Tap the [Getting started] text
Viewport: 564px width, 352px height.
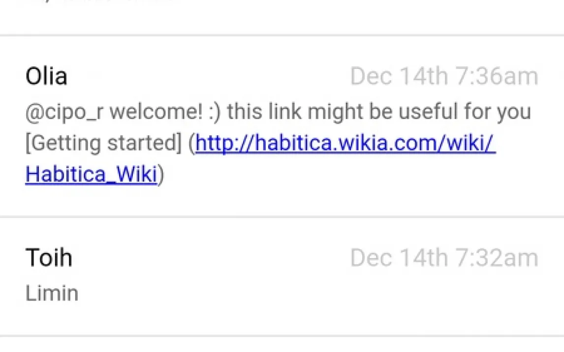[x=103, y=143]
